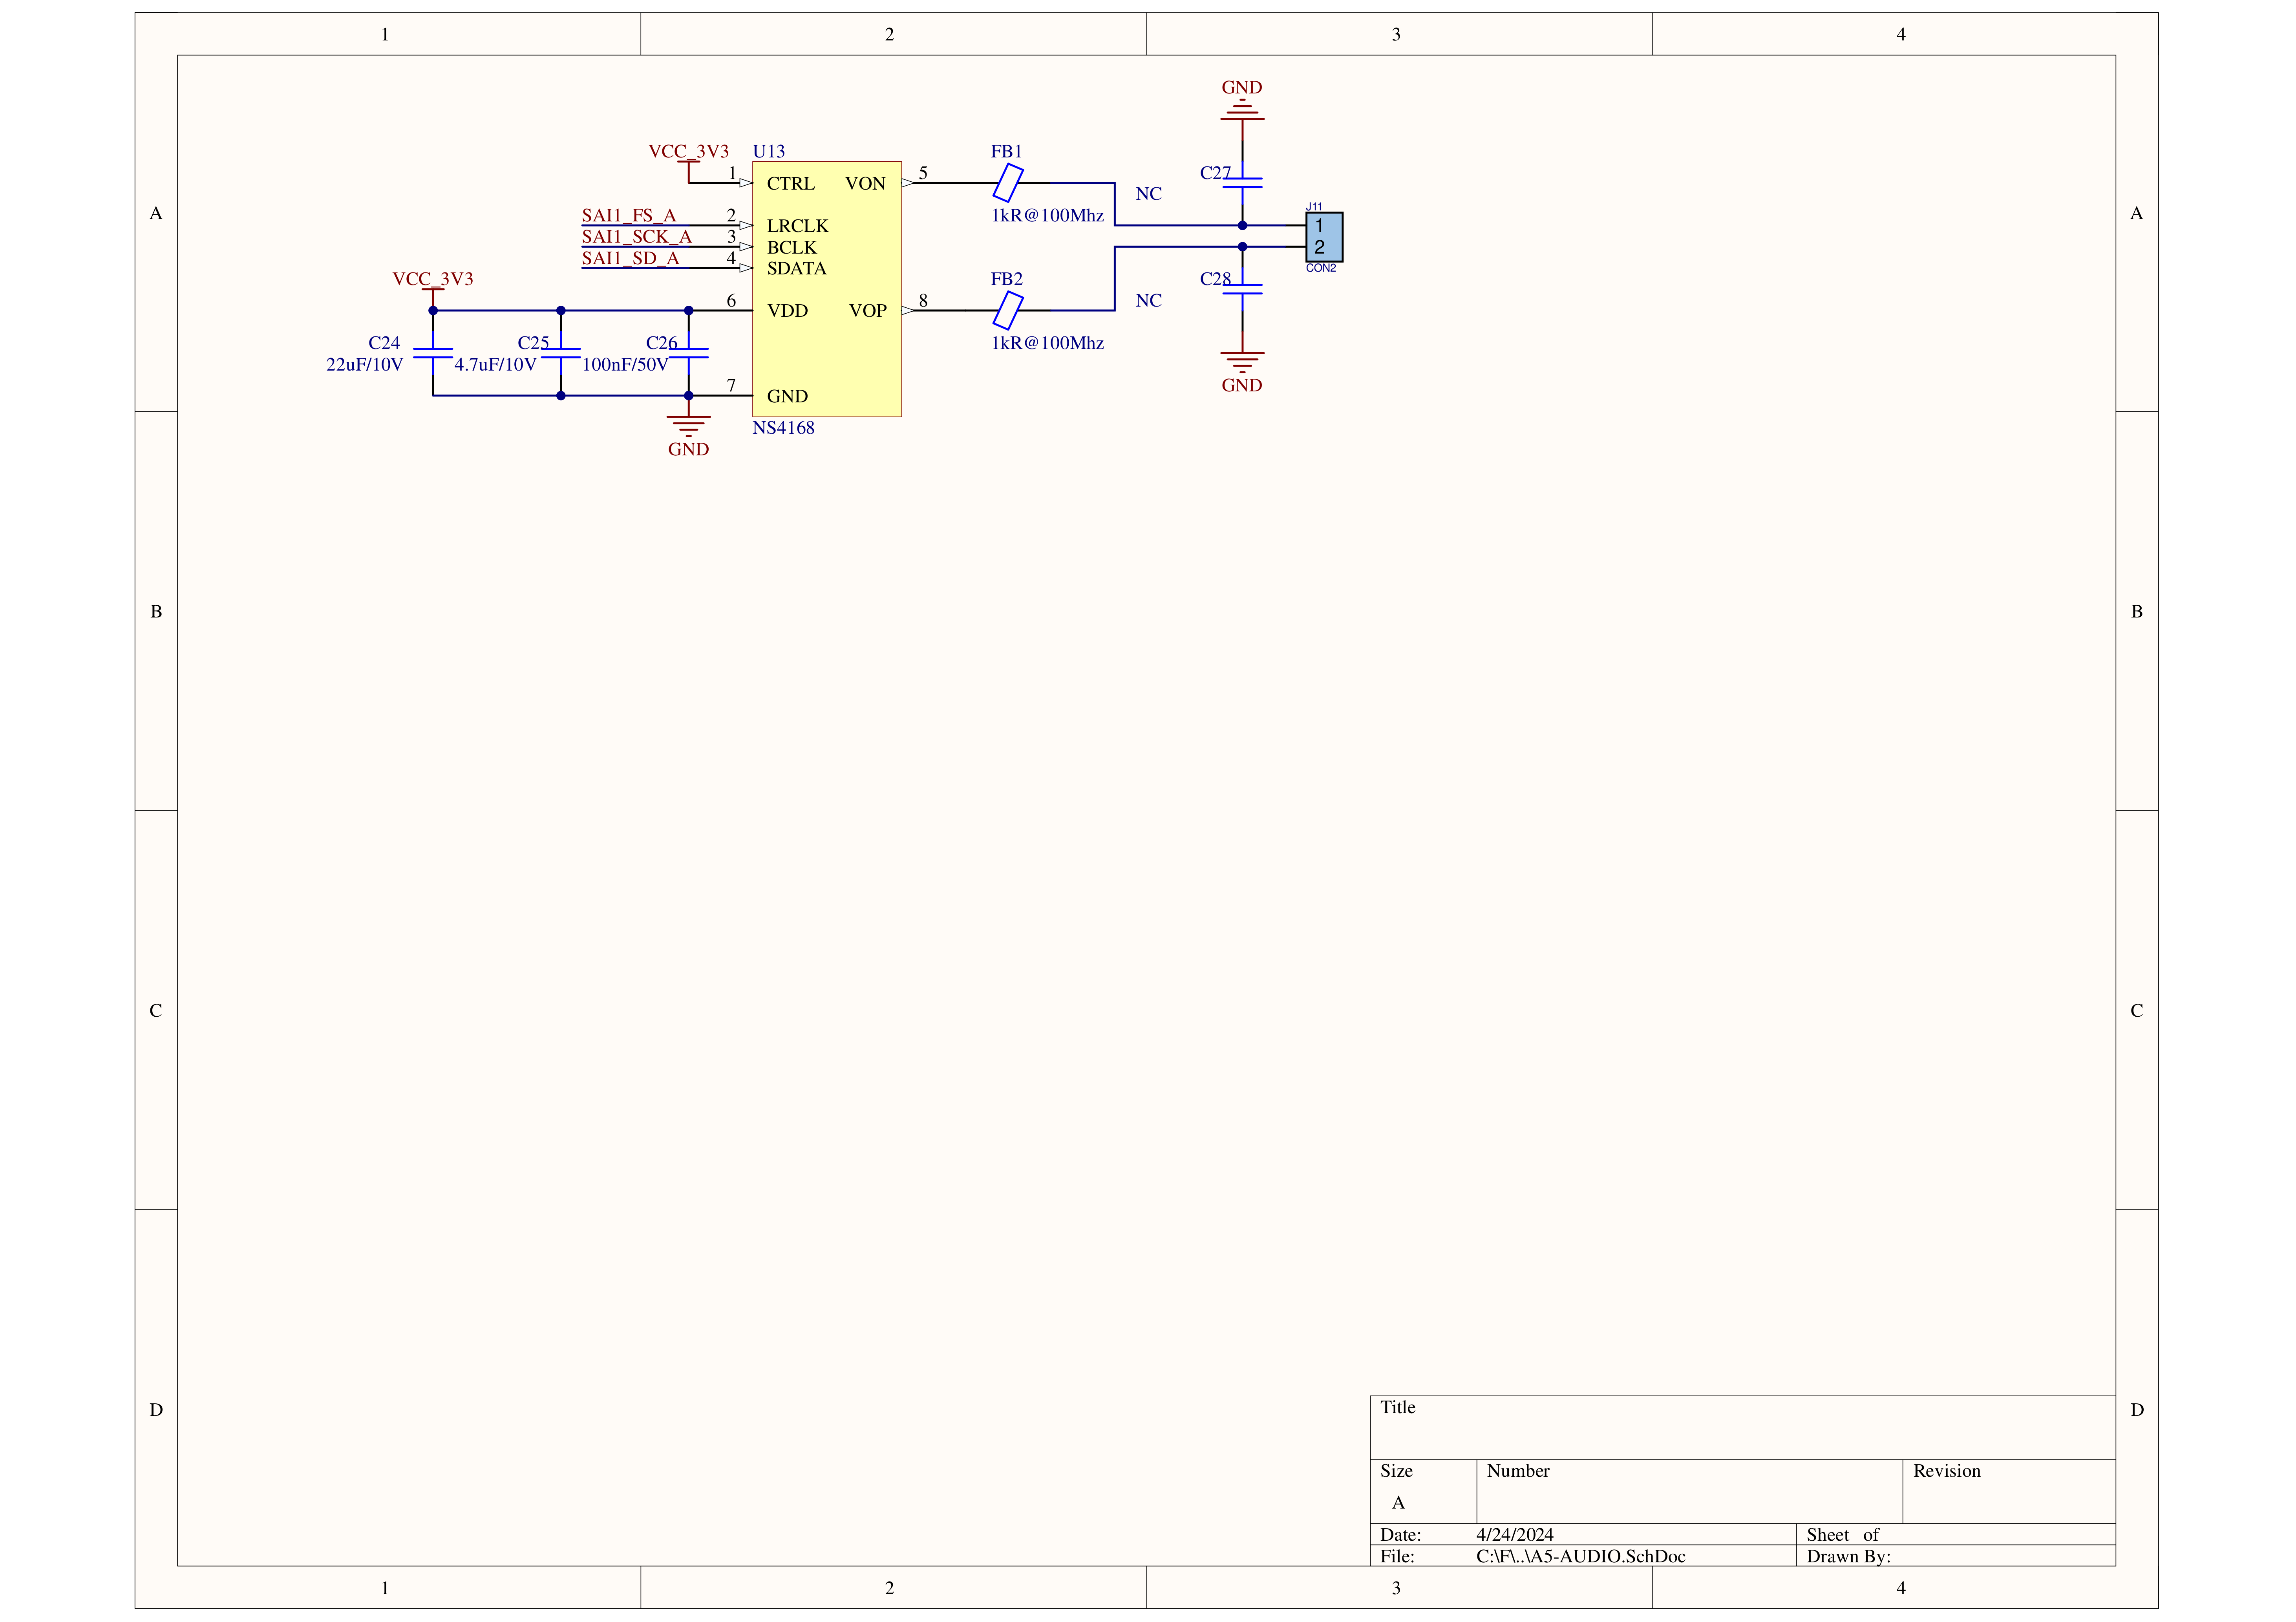Select the C26 designator text
Screen dimensions: 2296x1622
coord(662,343)
